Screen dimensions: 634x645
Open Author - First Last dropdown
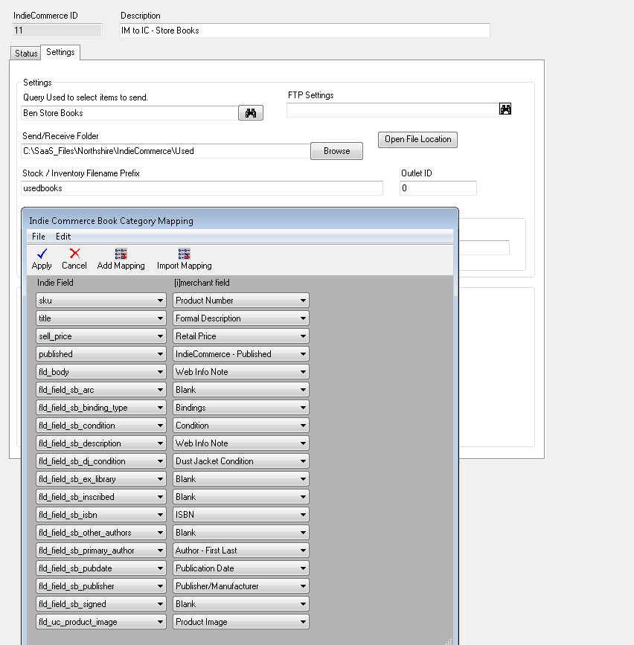pyautogui.click(x=240, y=551)
